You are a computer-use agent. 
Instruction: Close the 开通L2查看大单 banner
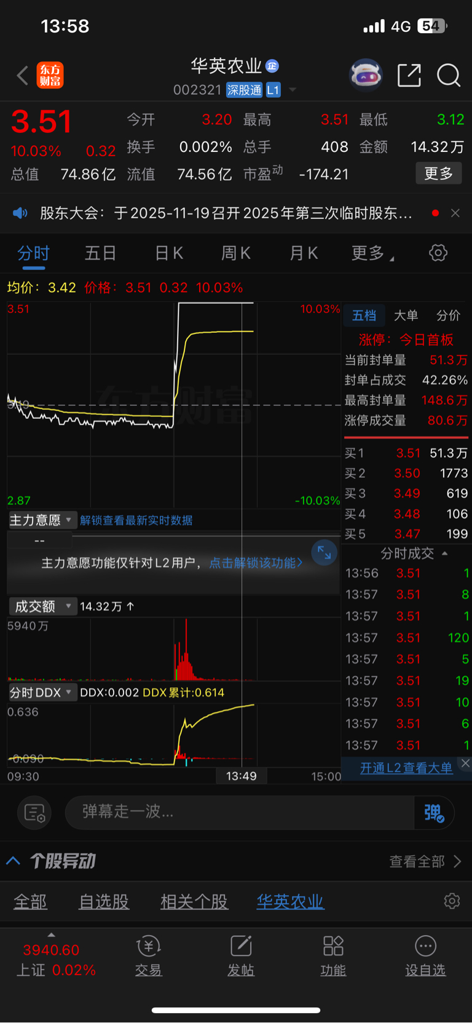(465, 763)
